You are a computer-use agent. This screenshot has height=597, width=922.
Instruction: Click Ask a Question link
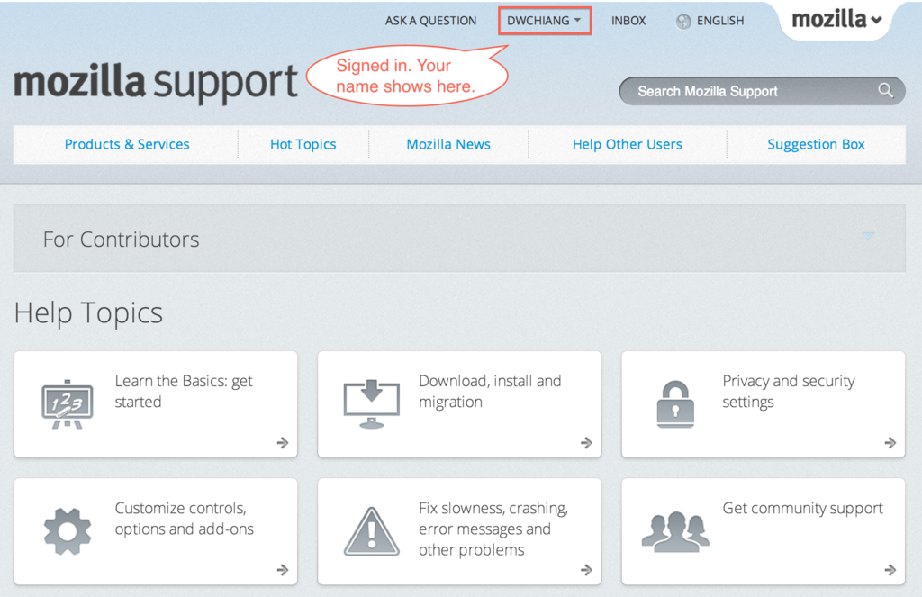[430, 21]
